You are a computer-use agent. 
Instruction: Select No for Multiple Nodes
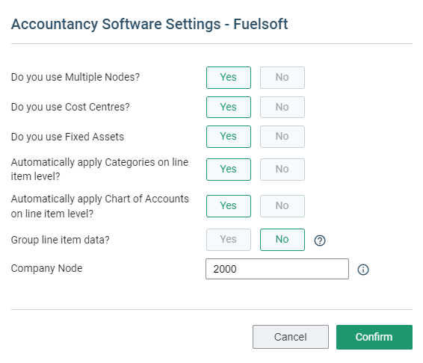click(282, 78)
